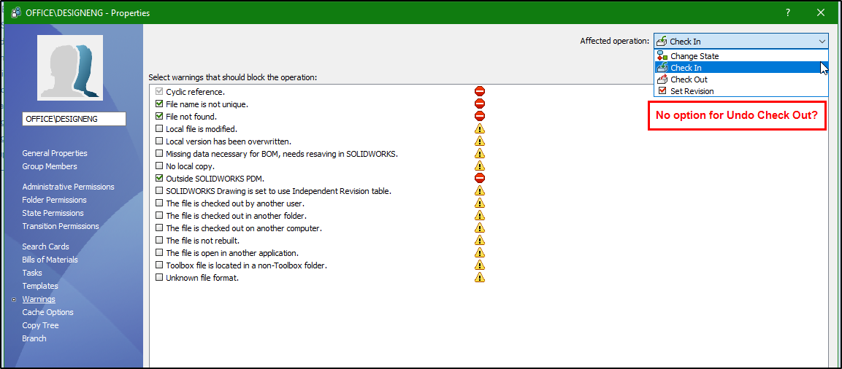
Task: Open the Warnings page link
Action: click(x=39, y=299)
